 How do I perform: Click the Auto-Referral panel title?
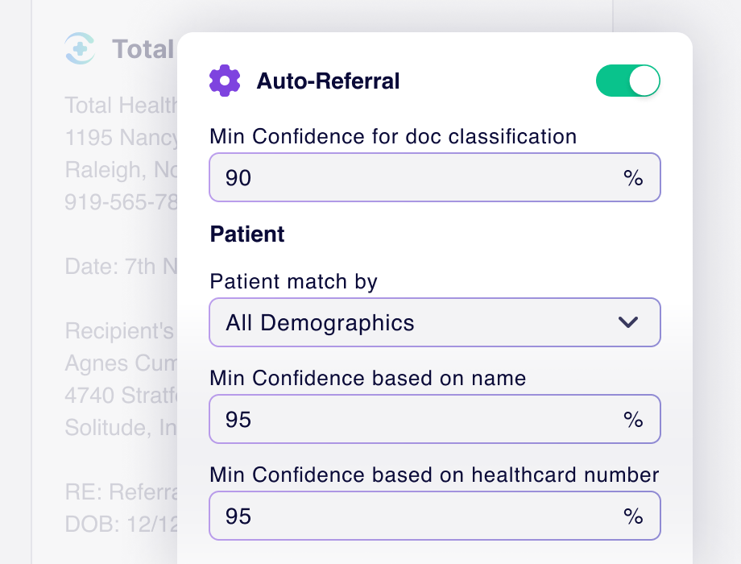click(328, 81)
